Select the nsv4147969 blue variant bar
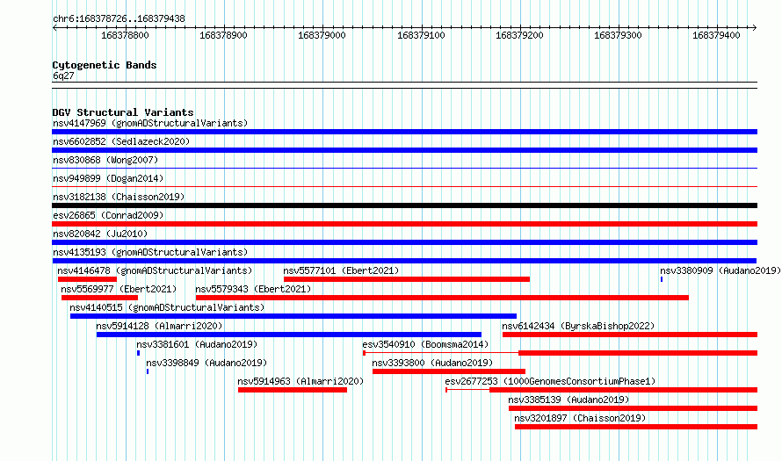This screenshot has height=461, width=782. click(404, 132)
